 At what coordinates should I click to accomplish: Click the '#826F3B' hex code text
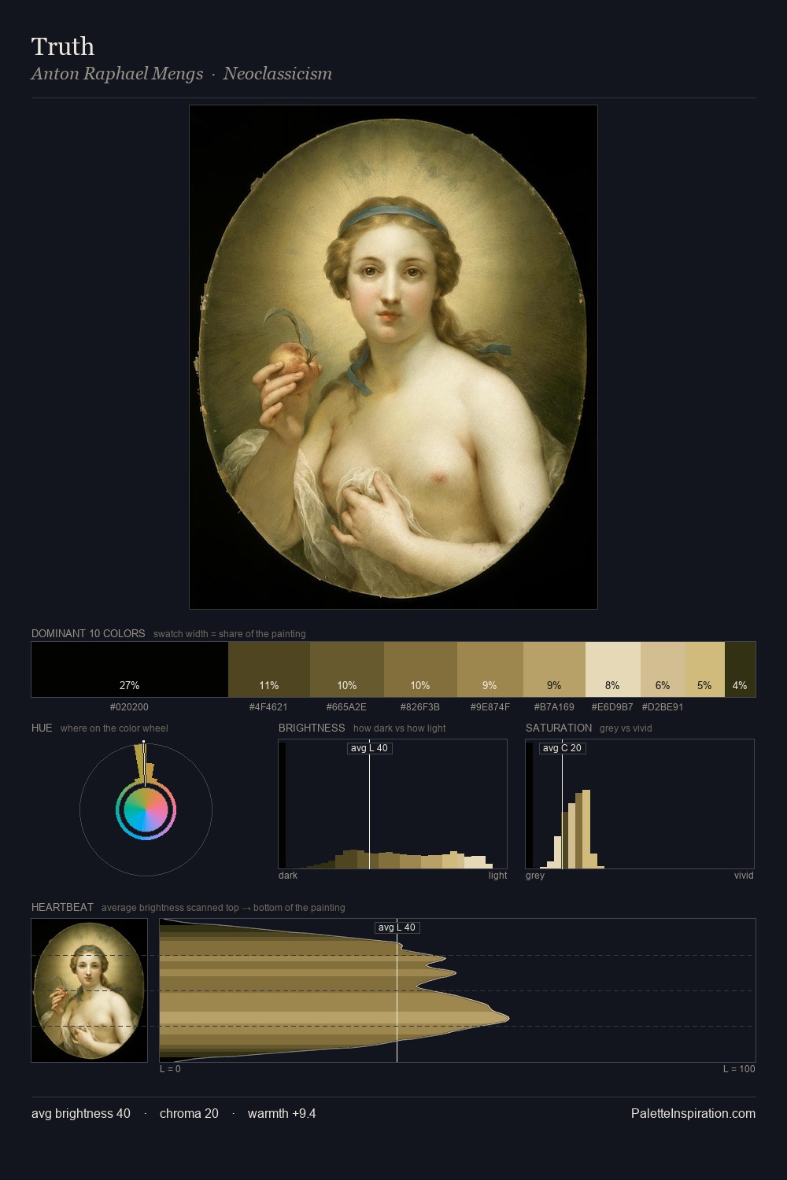(x=420, y=707)
